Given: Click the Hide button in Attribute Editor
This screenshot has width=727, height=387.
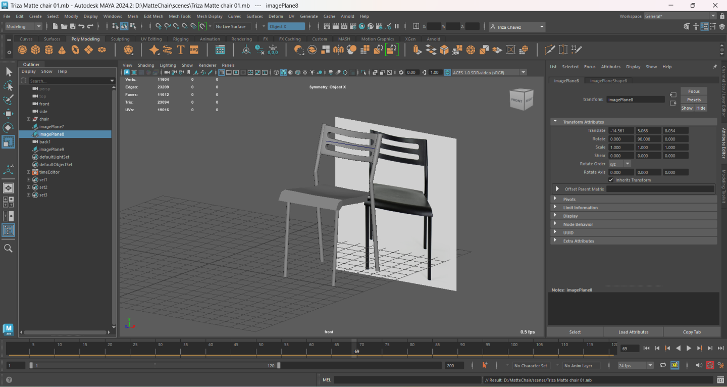Looking at the screenshot, I should tap(701, 108).
